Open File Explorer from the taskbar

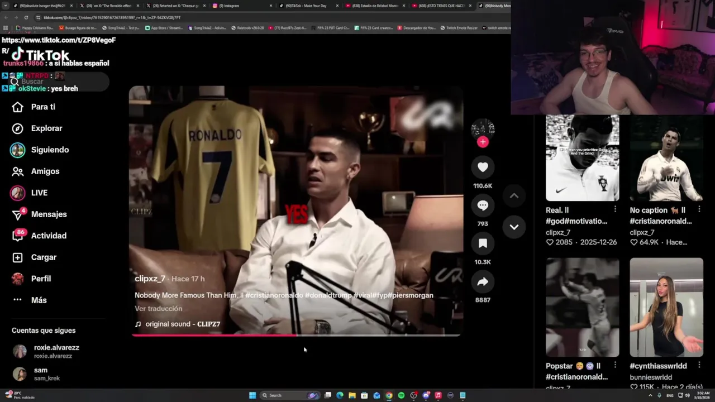pos(352,395)
